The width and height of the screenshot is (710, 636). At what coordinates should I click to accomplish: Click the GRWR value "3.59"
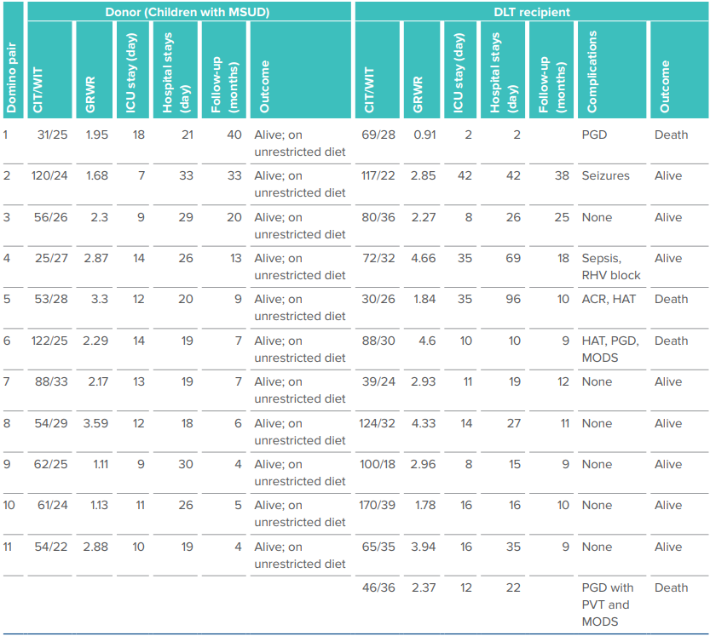tap(95, 423)
